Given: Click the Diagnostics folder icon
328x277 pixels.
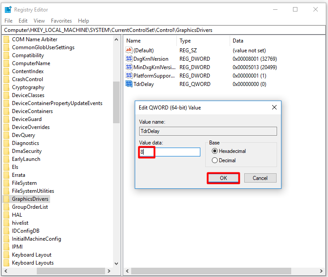Looking at the screenshot, I should 7,143.
